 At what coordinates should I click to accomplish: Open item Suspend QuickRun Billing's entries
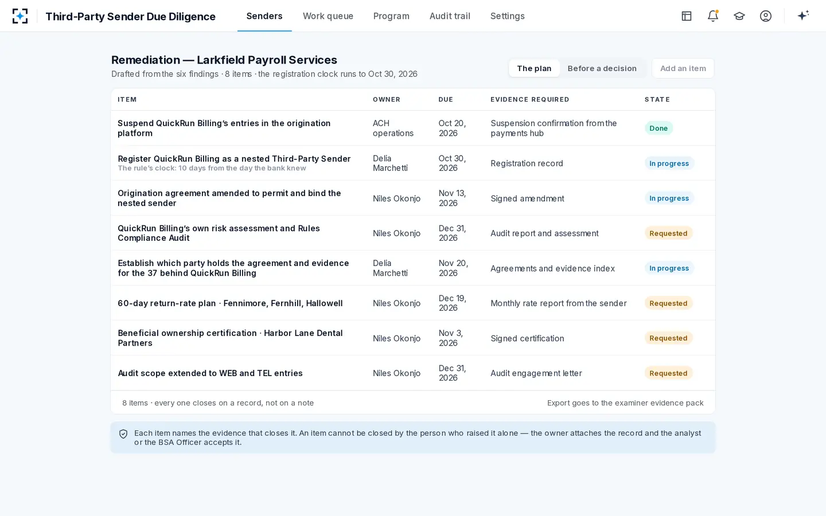[224, 128]
